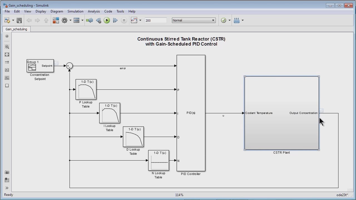Select the Area box tool in palette
This screenshot has height=200, width=356.
(7, 86)
